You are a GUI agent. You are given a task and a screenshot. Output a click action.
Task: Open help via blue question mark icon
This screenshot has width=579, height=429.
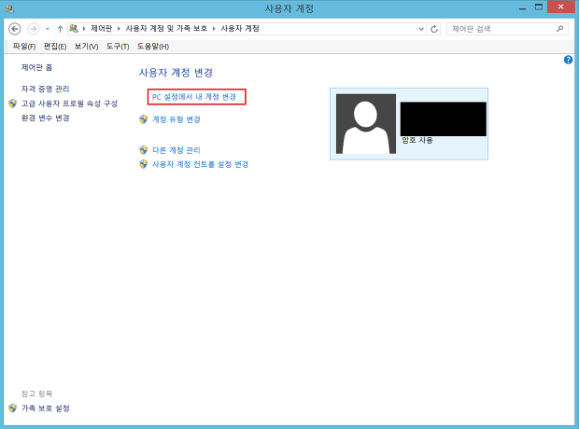568,60
